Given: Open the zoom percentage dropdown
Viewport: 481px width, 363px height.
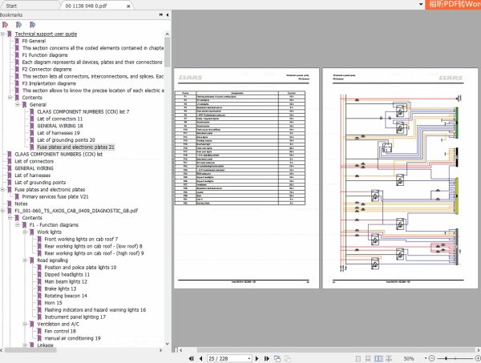Looking at the screenshot, I should tap(424, 358).
